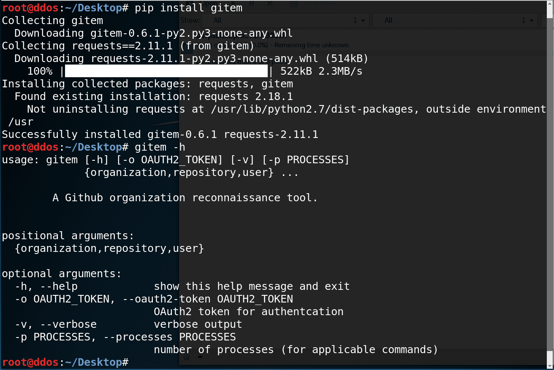554x370 pixels.
Task: Click 'Found existing installation: requests 2.18.1' line
Action: click(x=154, y=97)
